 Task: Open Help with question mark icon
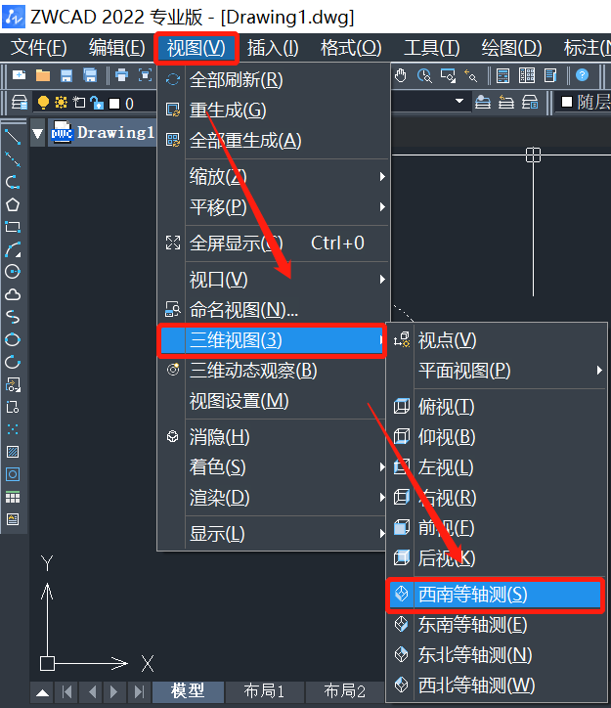583,75
